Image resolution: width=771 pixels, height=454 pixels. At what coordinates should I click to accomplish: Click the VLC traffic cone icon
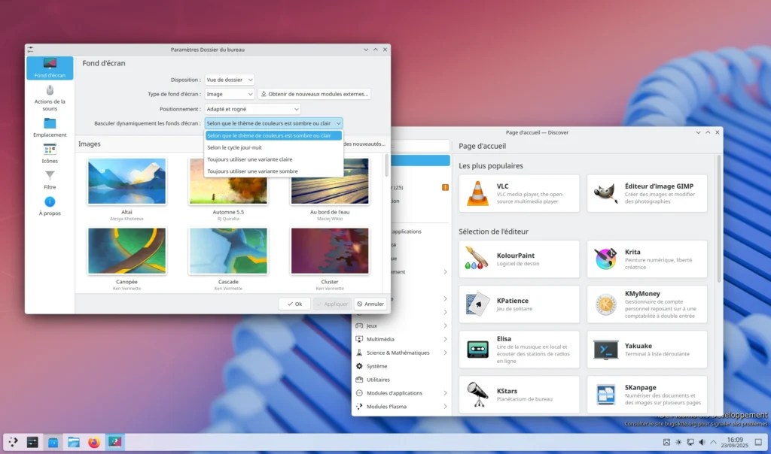(x=477, y=193)
